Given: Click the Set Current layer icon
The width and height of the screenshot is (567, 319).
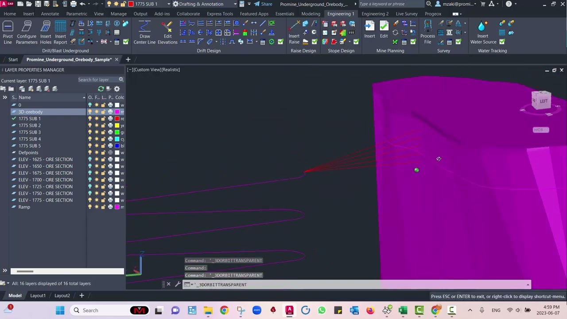Looking at the screenshot, I should (x=54, y=89).
